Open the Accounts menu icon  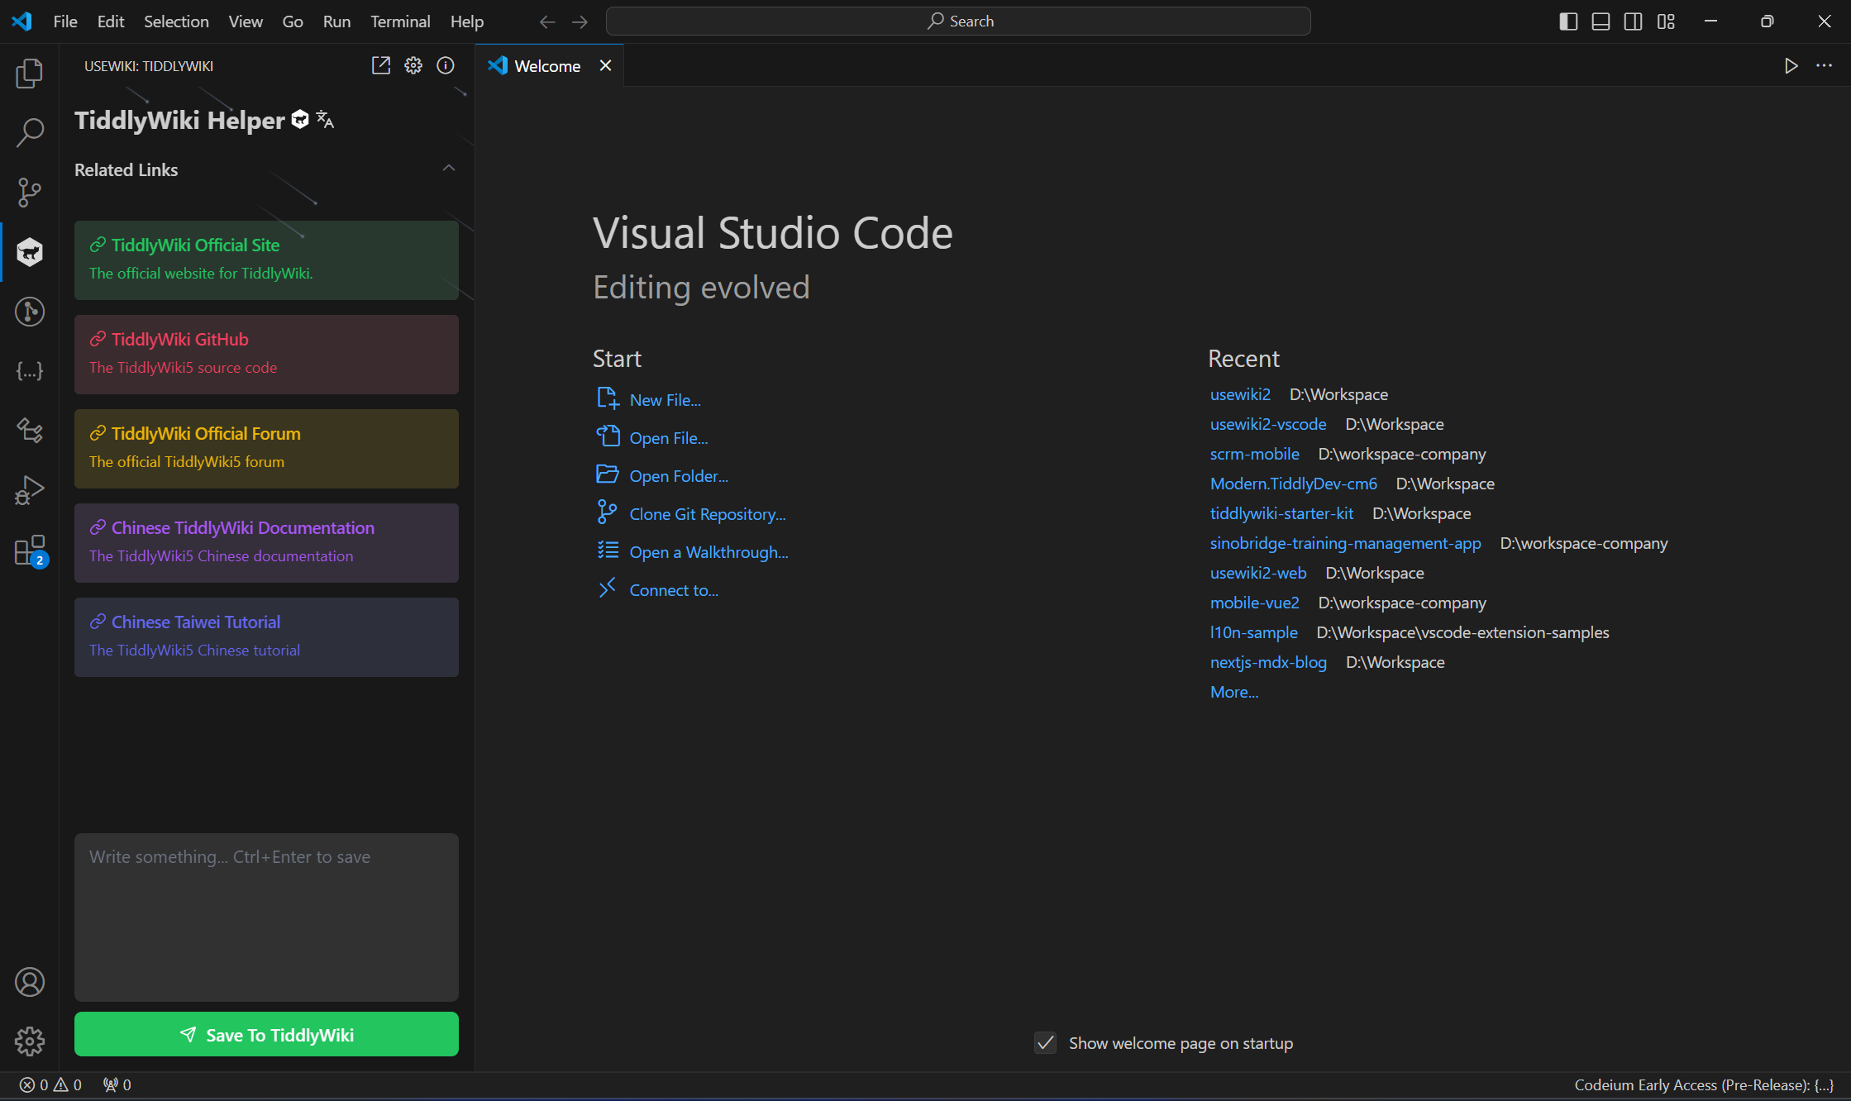(30, 982)
